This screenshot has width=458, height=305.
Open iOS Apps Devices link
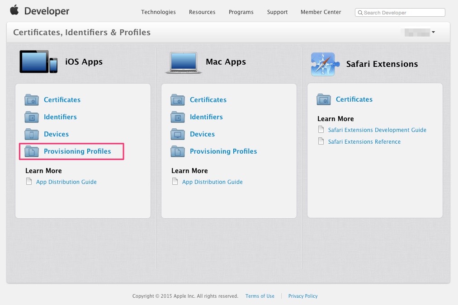(57, 134)
